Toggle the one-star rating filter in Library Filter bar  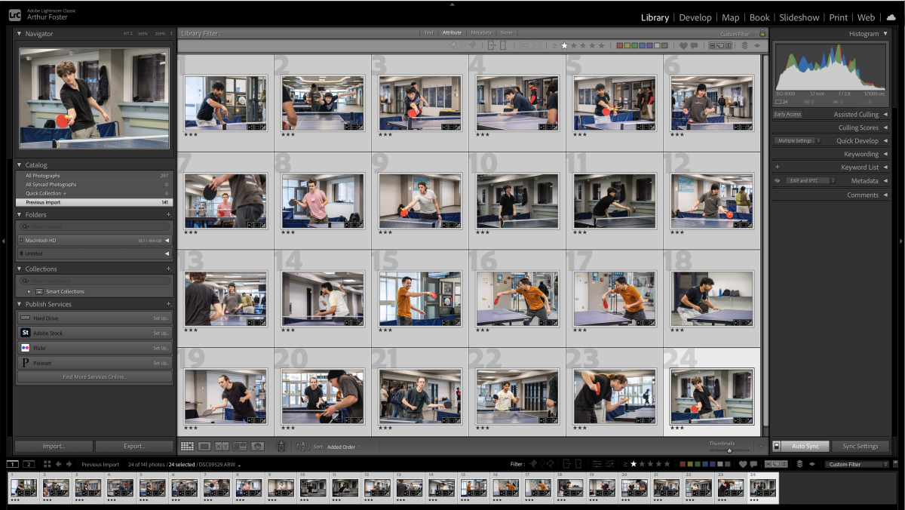pos(564,45)
